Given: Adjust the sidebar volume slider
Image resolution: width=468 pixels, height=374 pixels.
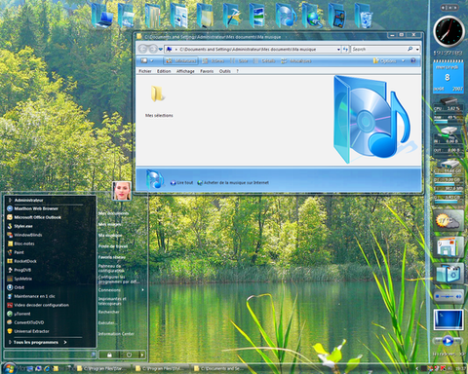Looking at the screenshot, I should (448, 297).
